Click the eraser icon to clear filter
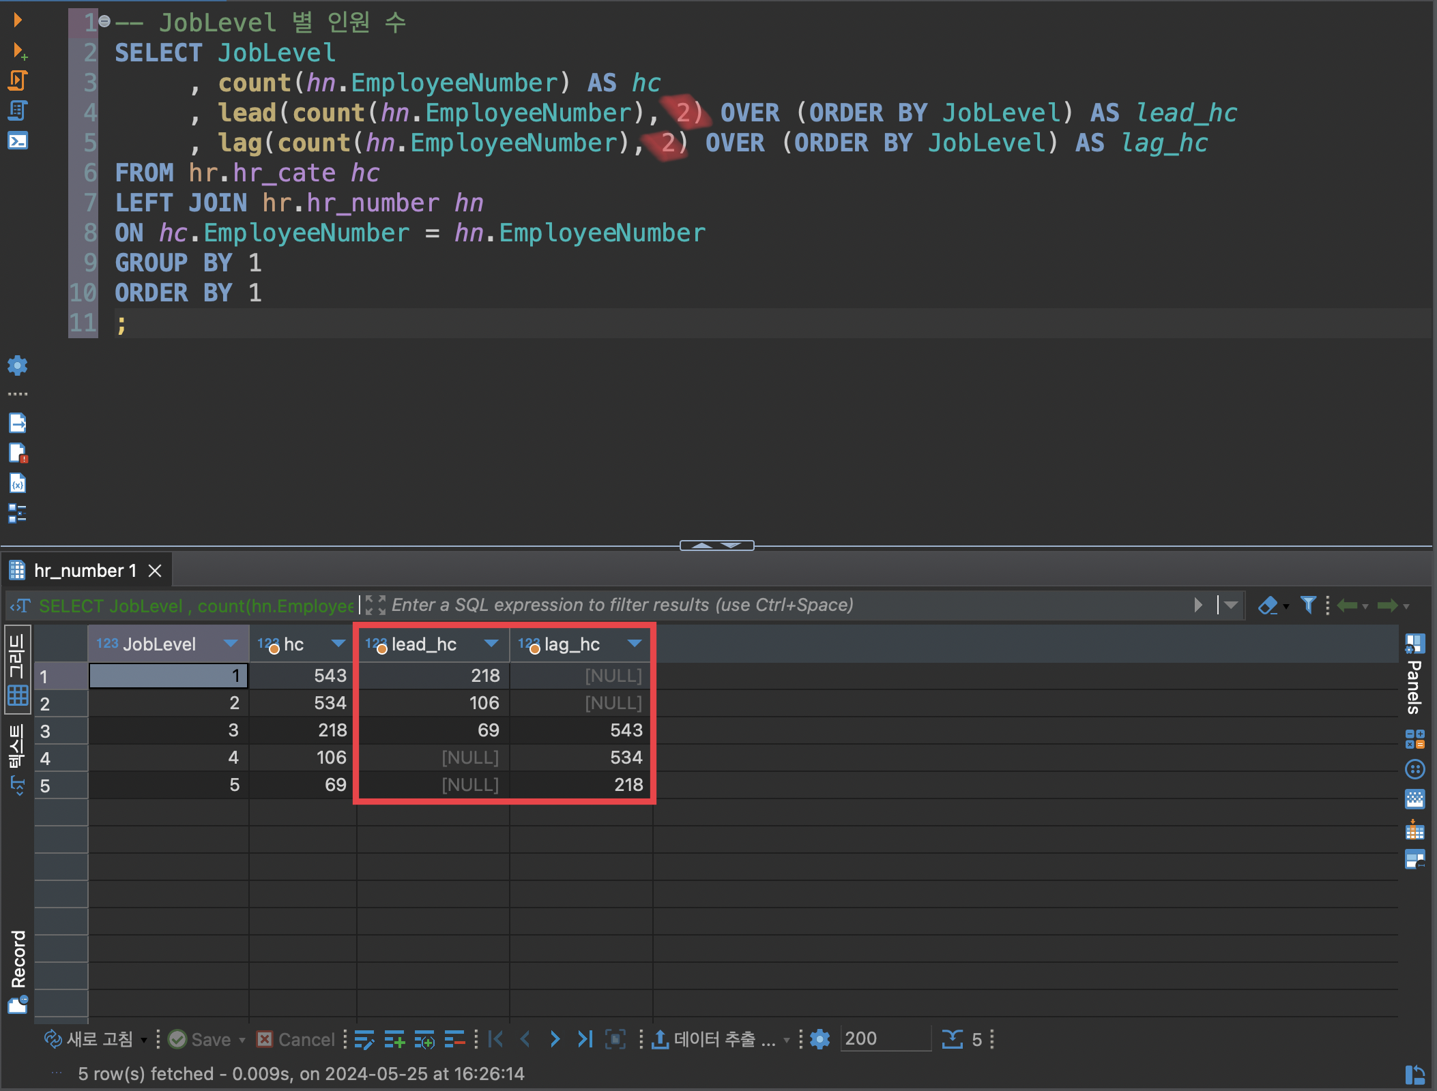Image resolution: width=1437 pixels, height=1091 pixels. tap(1267, 605)
